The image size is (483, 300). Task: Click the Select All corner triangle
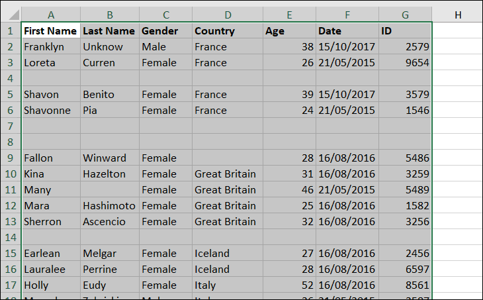(x=11, y=15)
